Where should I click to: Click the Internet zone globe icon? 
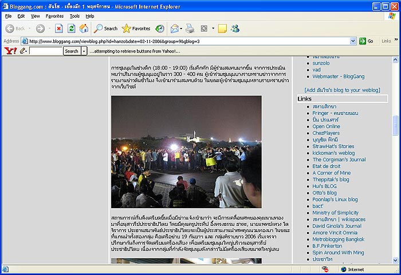344,269
